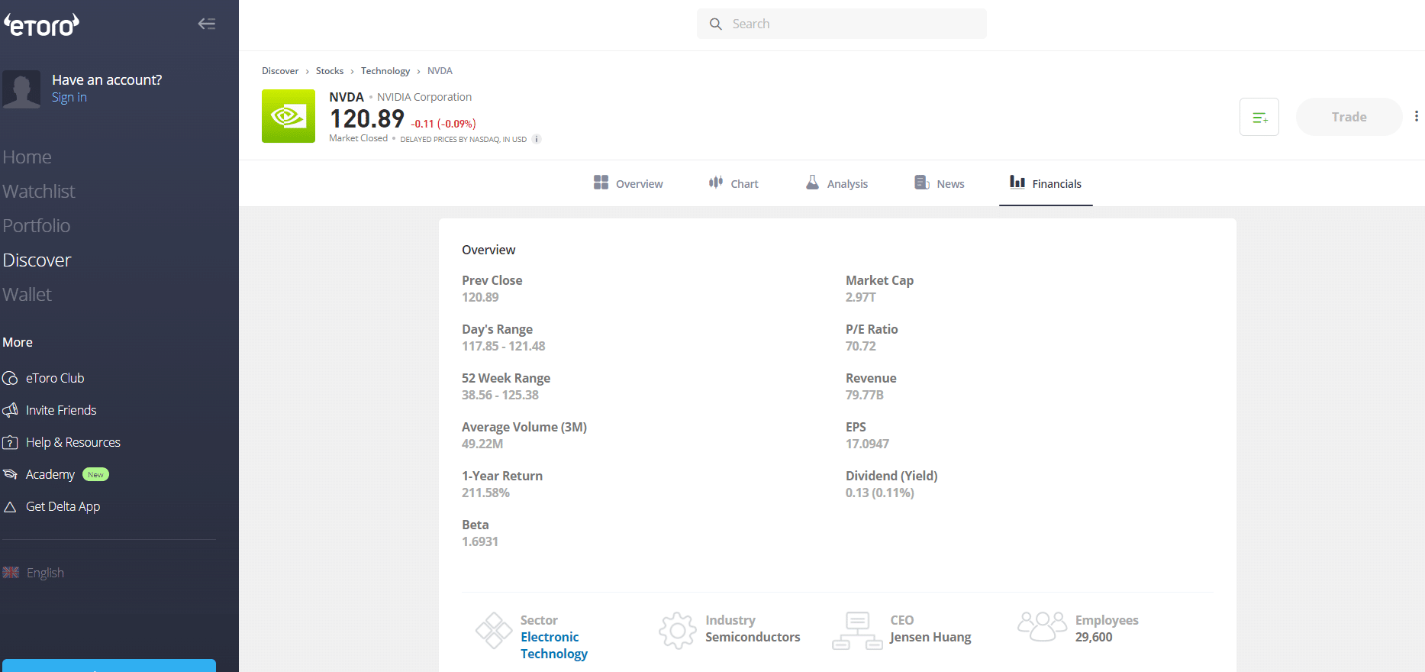Click the Market Cap value 2.97T
This screenshot has height=672, width=1425.
tap(860, 297)
